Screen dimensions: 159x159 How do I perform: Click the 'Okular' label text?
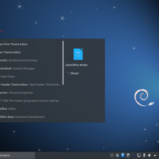74,73
